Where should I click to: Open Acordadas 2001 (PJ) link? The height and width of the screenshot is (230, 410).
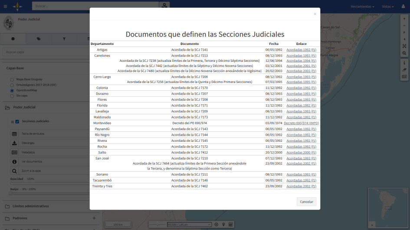pos(301,66)
